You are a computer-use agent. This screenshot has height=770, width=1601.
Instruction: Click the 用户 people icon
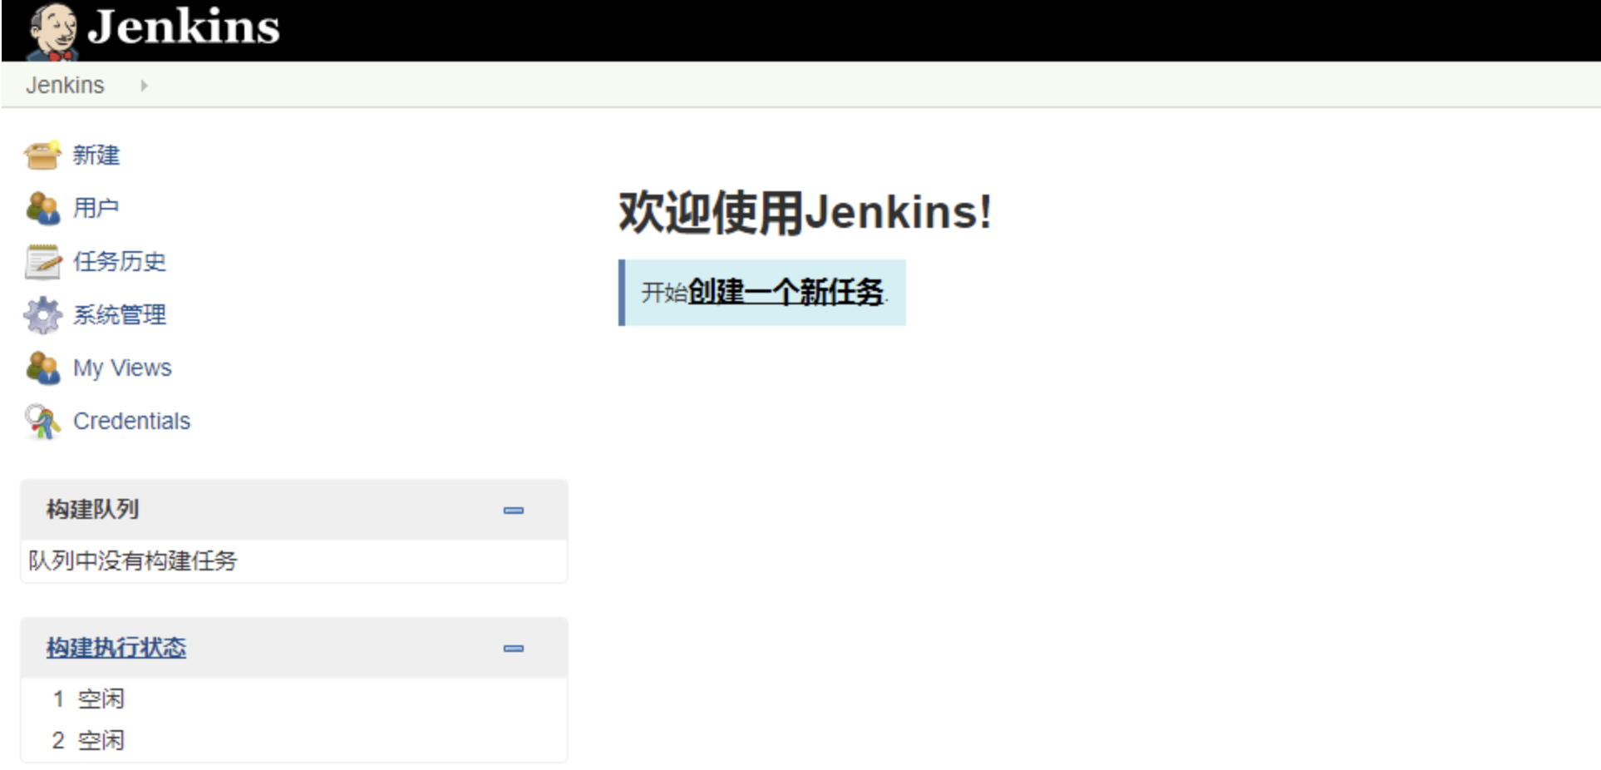pos(42,208)
